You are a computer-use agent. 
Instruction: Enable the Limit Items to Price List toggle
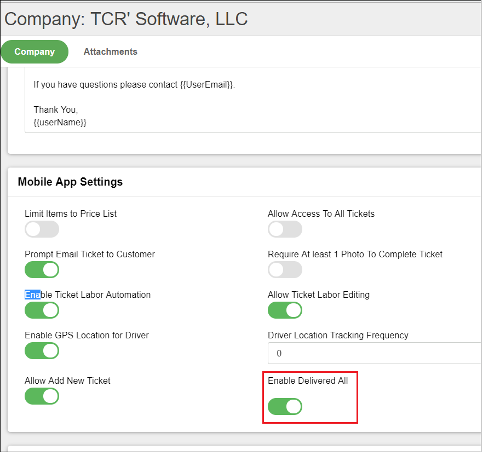click(42, 229)
